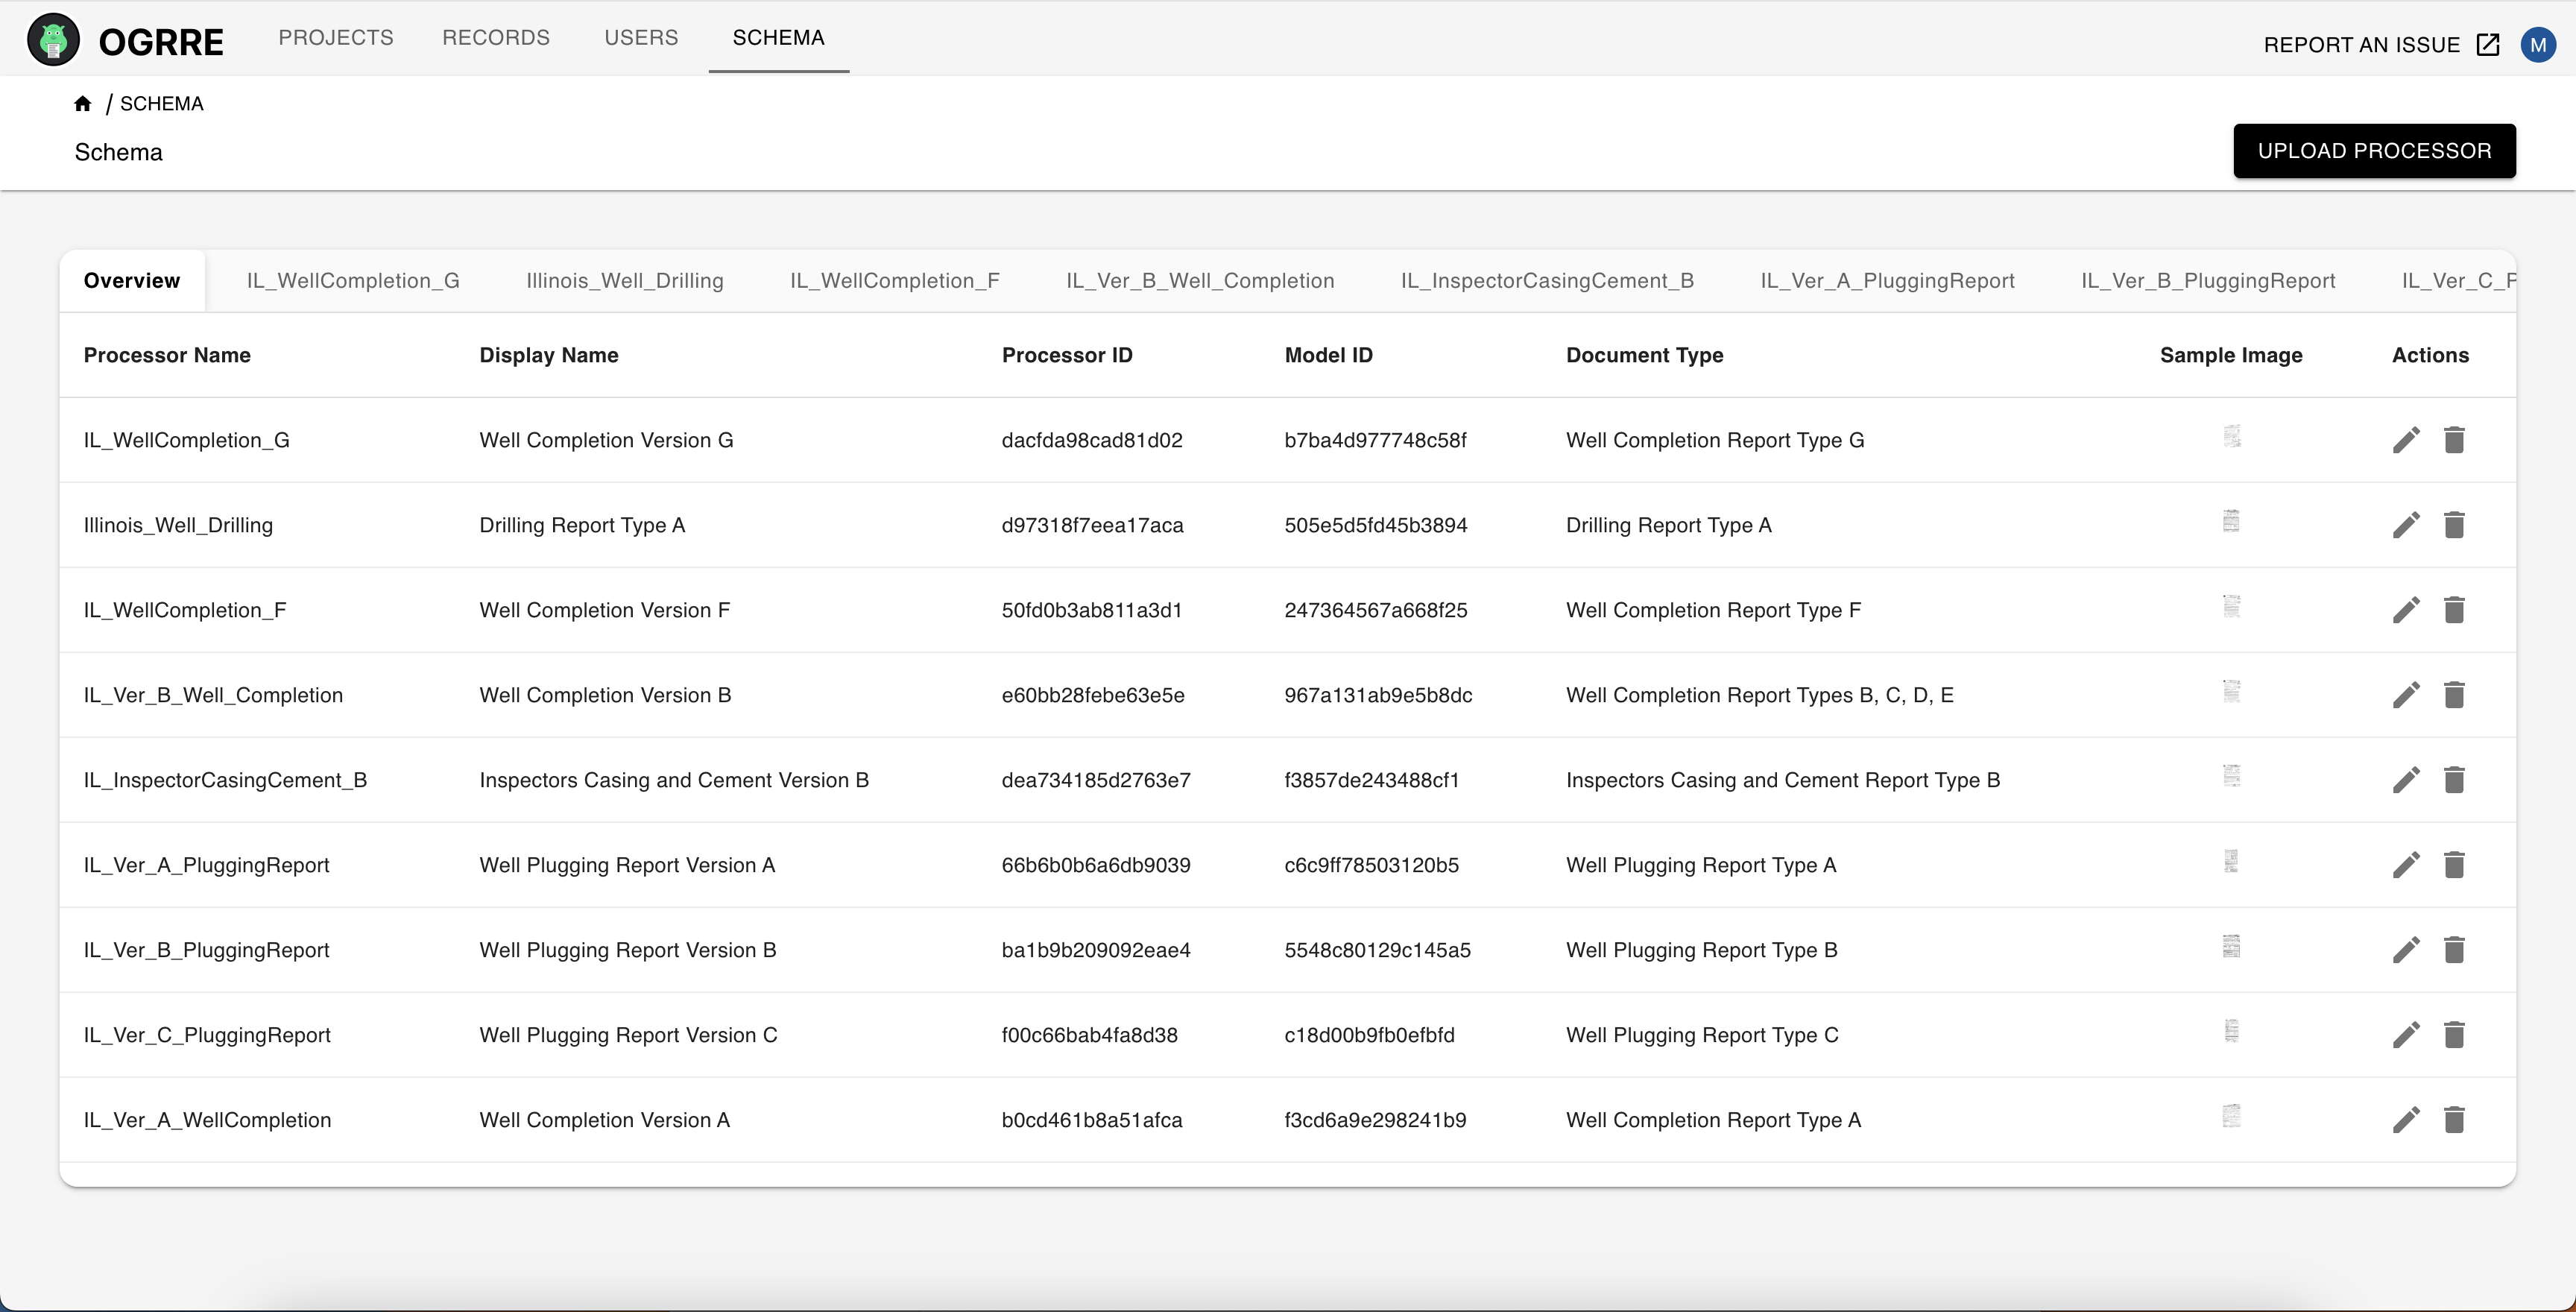Click the Upload Processor button

point(2374,151)
